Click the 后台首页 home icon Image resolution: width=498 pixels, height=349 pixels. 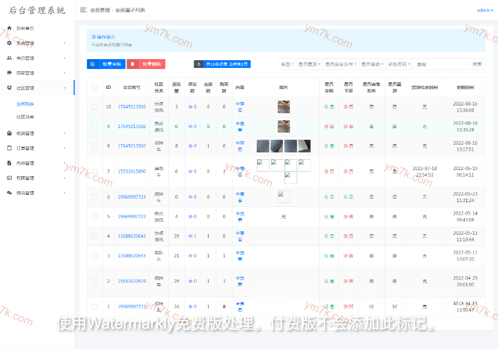pyautogui.click(x=9, y=28)
